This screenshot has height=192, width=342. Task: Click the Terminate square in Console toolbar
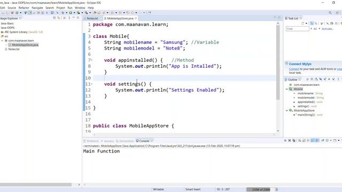point(285,141)
